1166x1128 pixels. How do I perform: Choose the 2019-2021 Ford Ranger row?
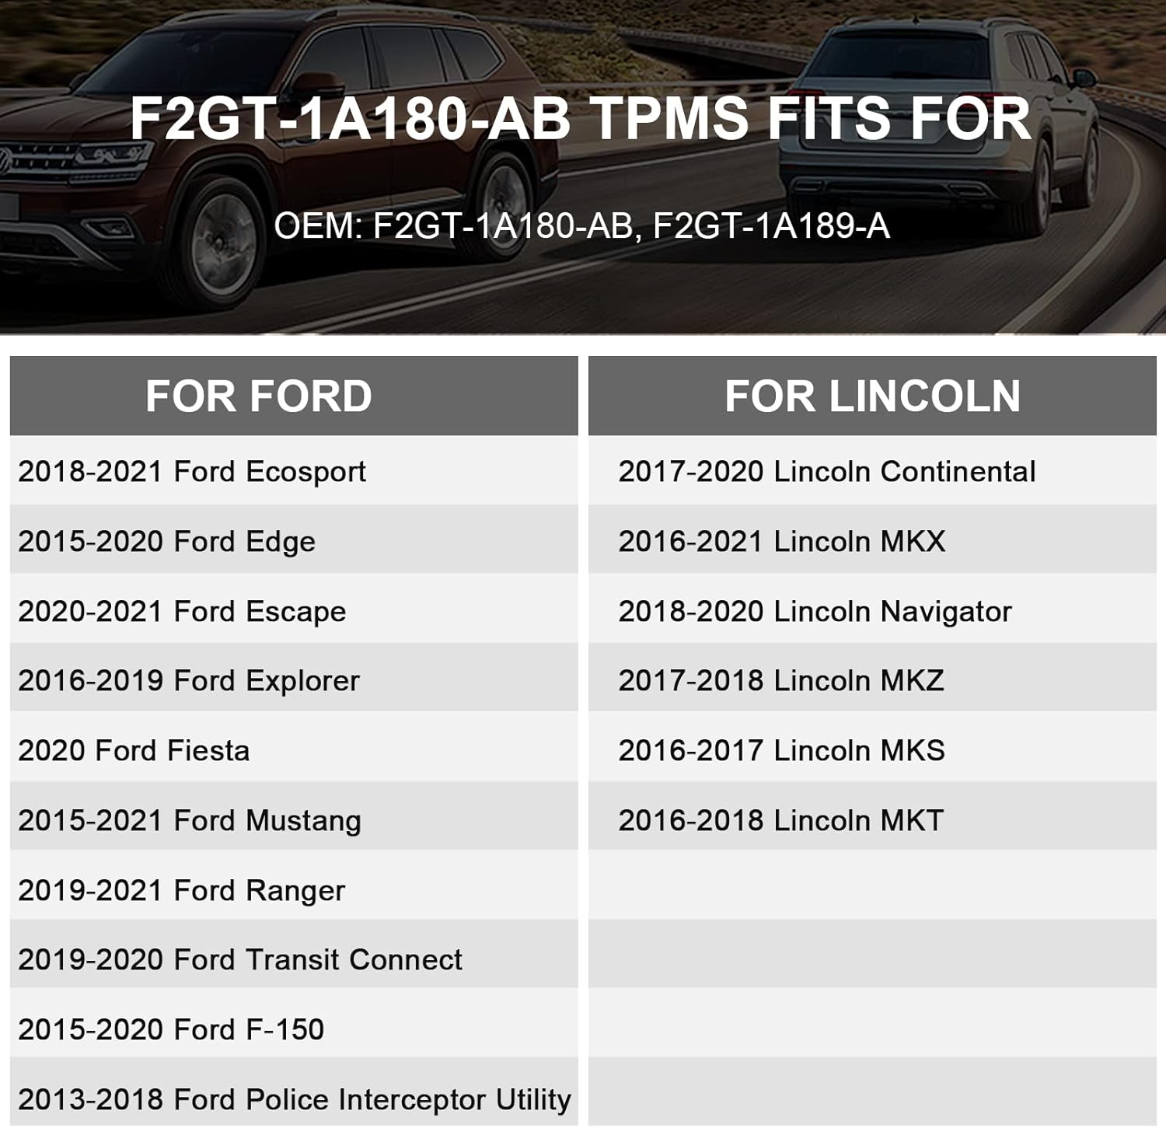[x=181, y=891]
